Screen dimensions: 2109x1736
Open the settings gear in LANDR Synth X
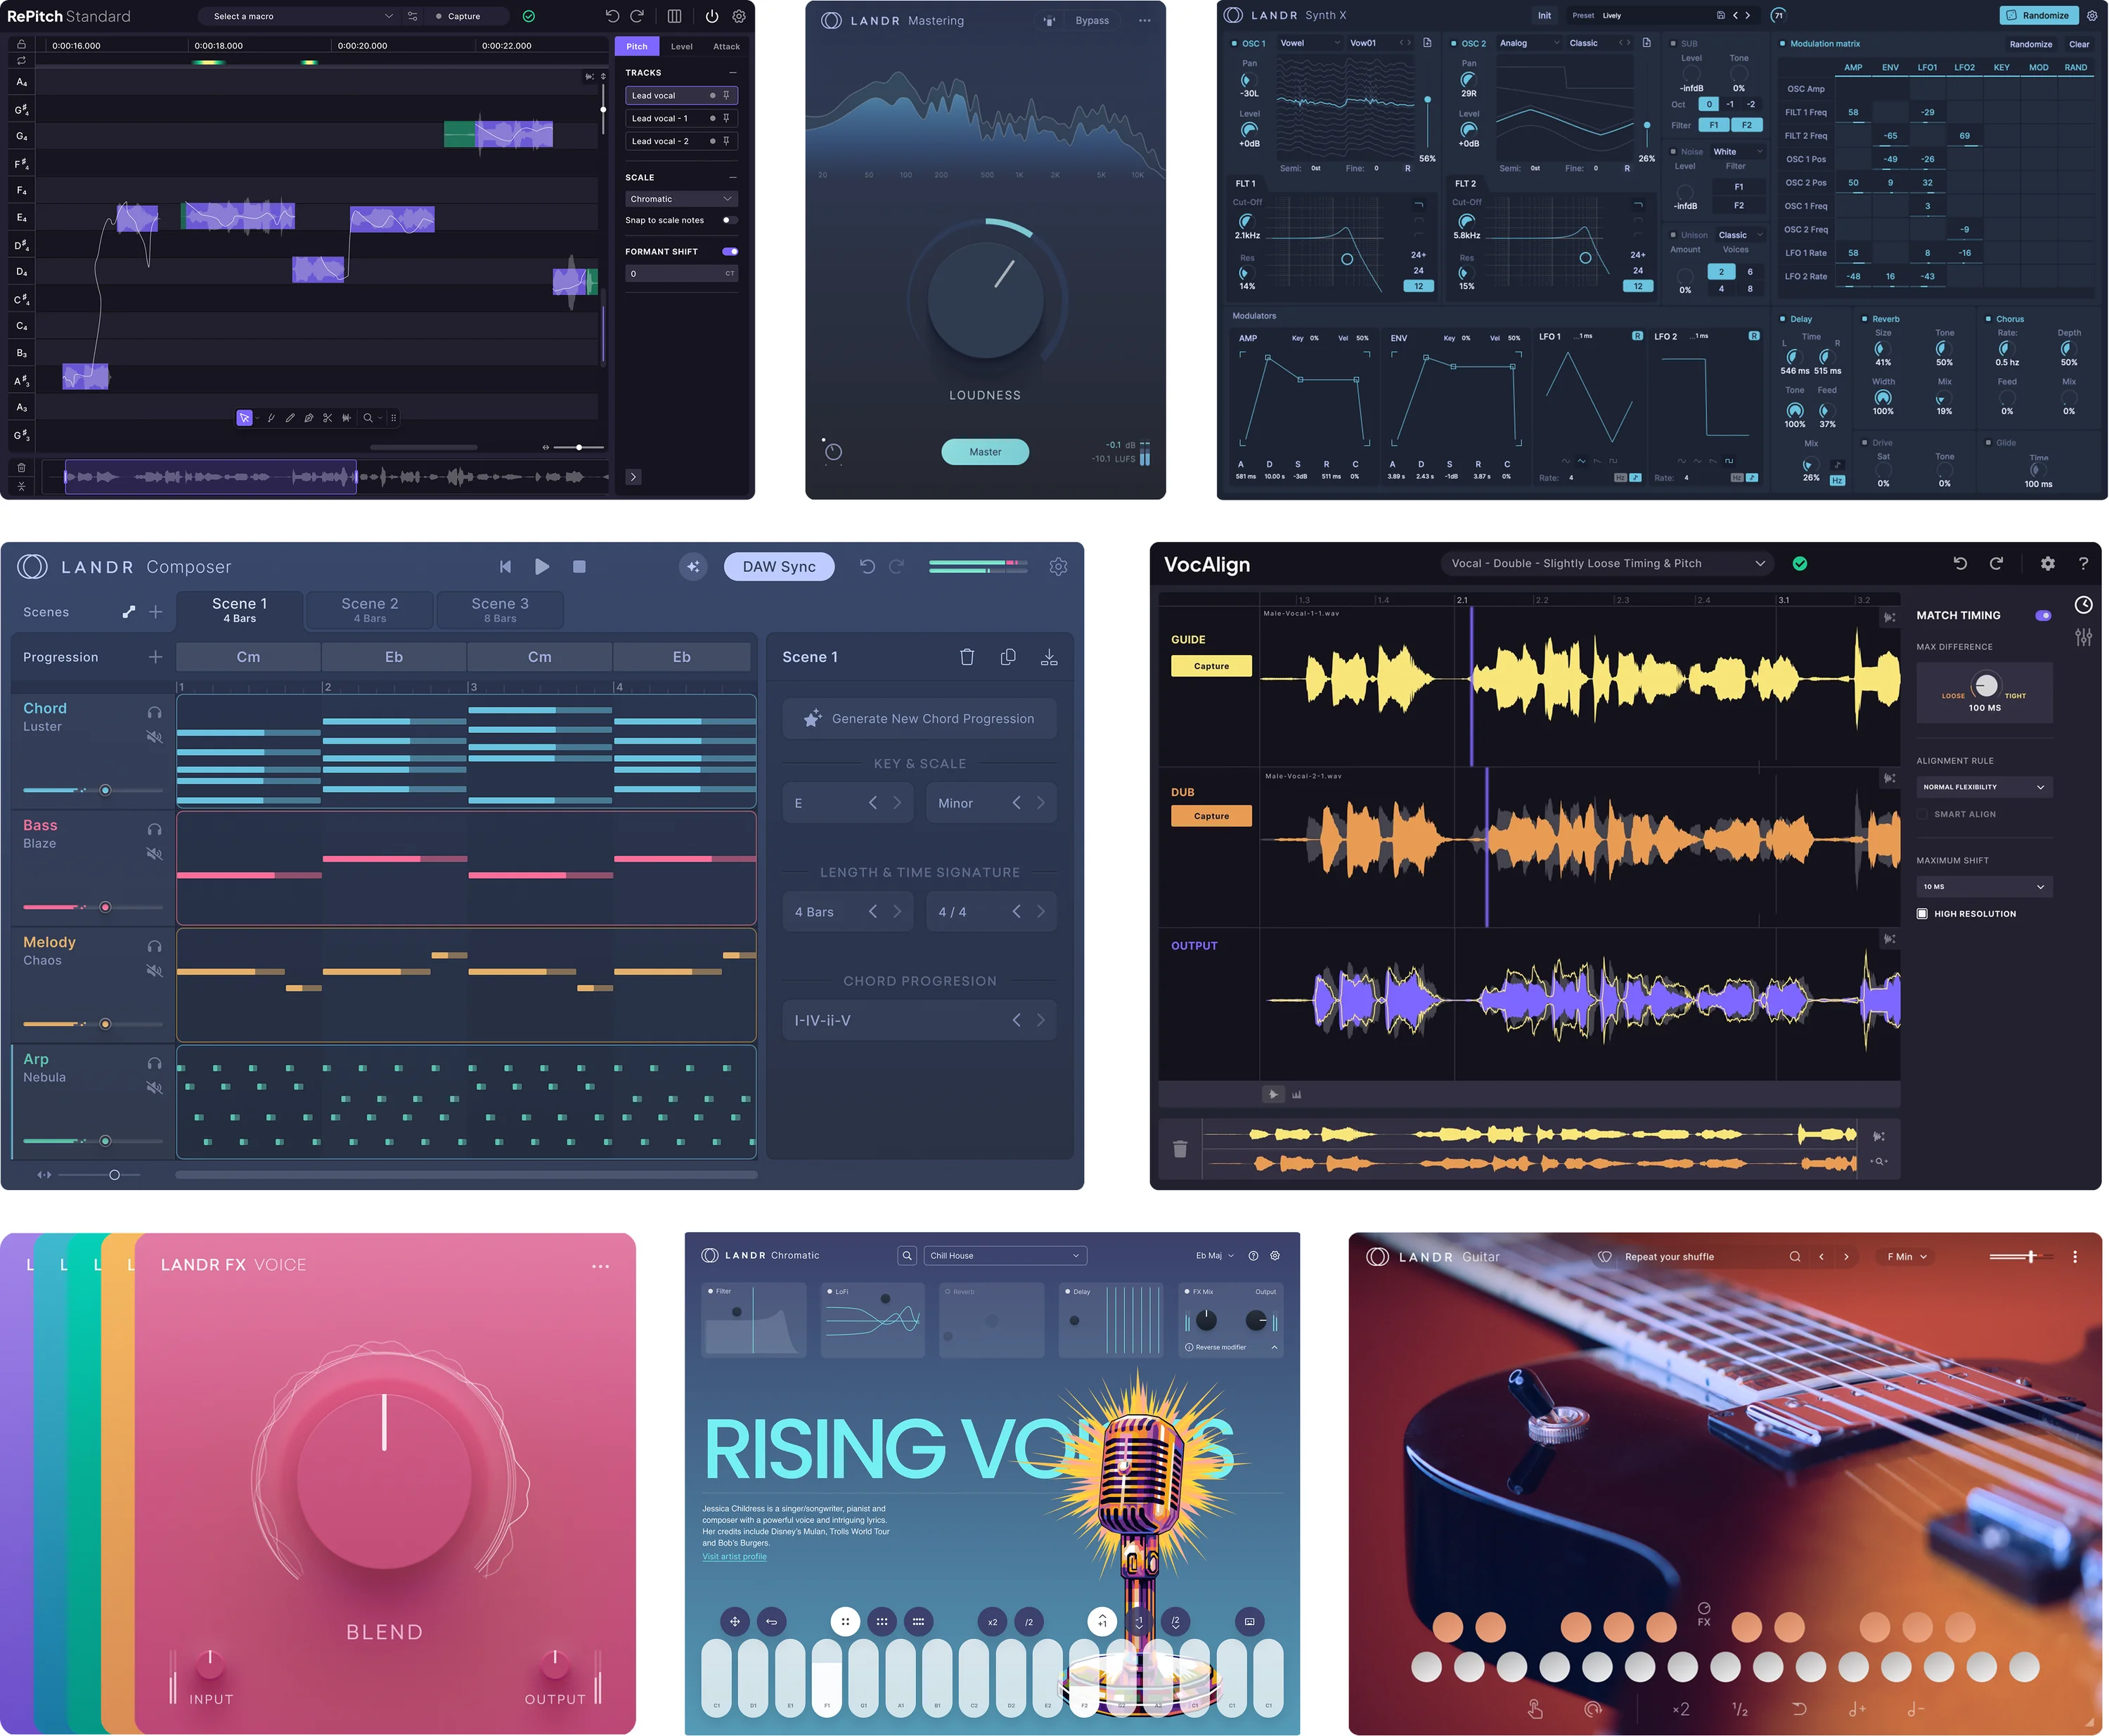tap(2092, 16)
